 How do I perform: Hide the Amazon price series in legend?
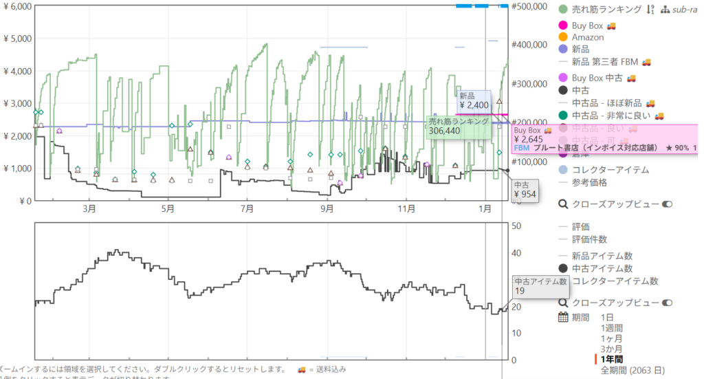(x=587, y=37)
